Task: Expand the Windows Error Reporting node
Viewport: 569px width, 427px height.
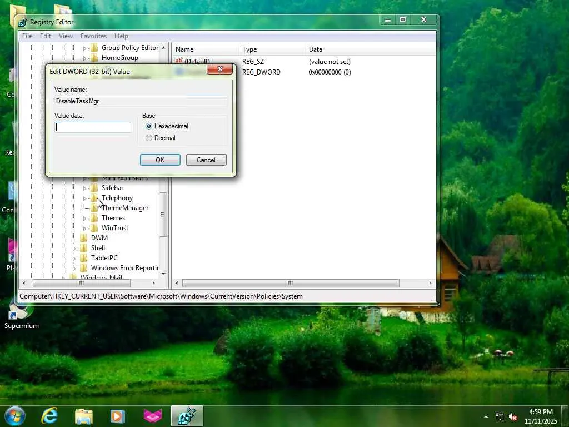Action: tap(74, 268)
